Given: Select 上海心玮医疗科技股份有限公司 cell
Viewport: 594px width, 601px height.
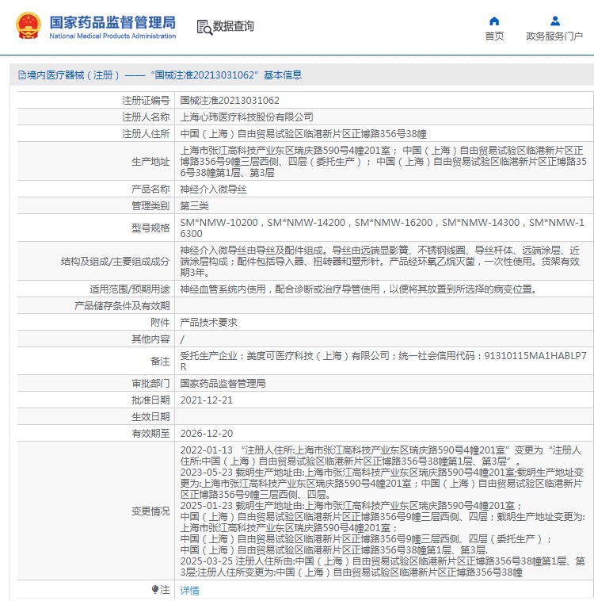Looking at the screenshot, I should (246, 117).
